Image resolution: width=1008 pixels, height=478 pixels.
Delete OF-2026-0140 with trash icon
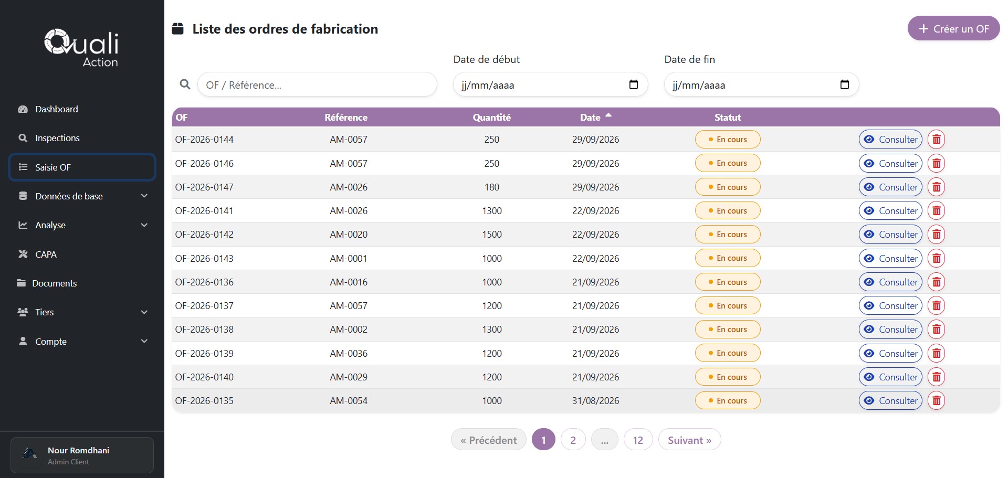click(936, 377)
